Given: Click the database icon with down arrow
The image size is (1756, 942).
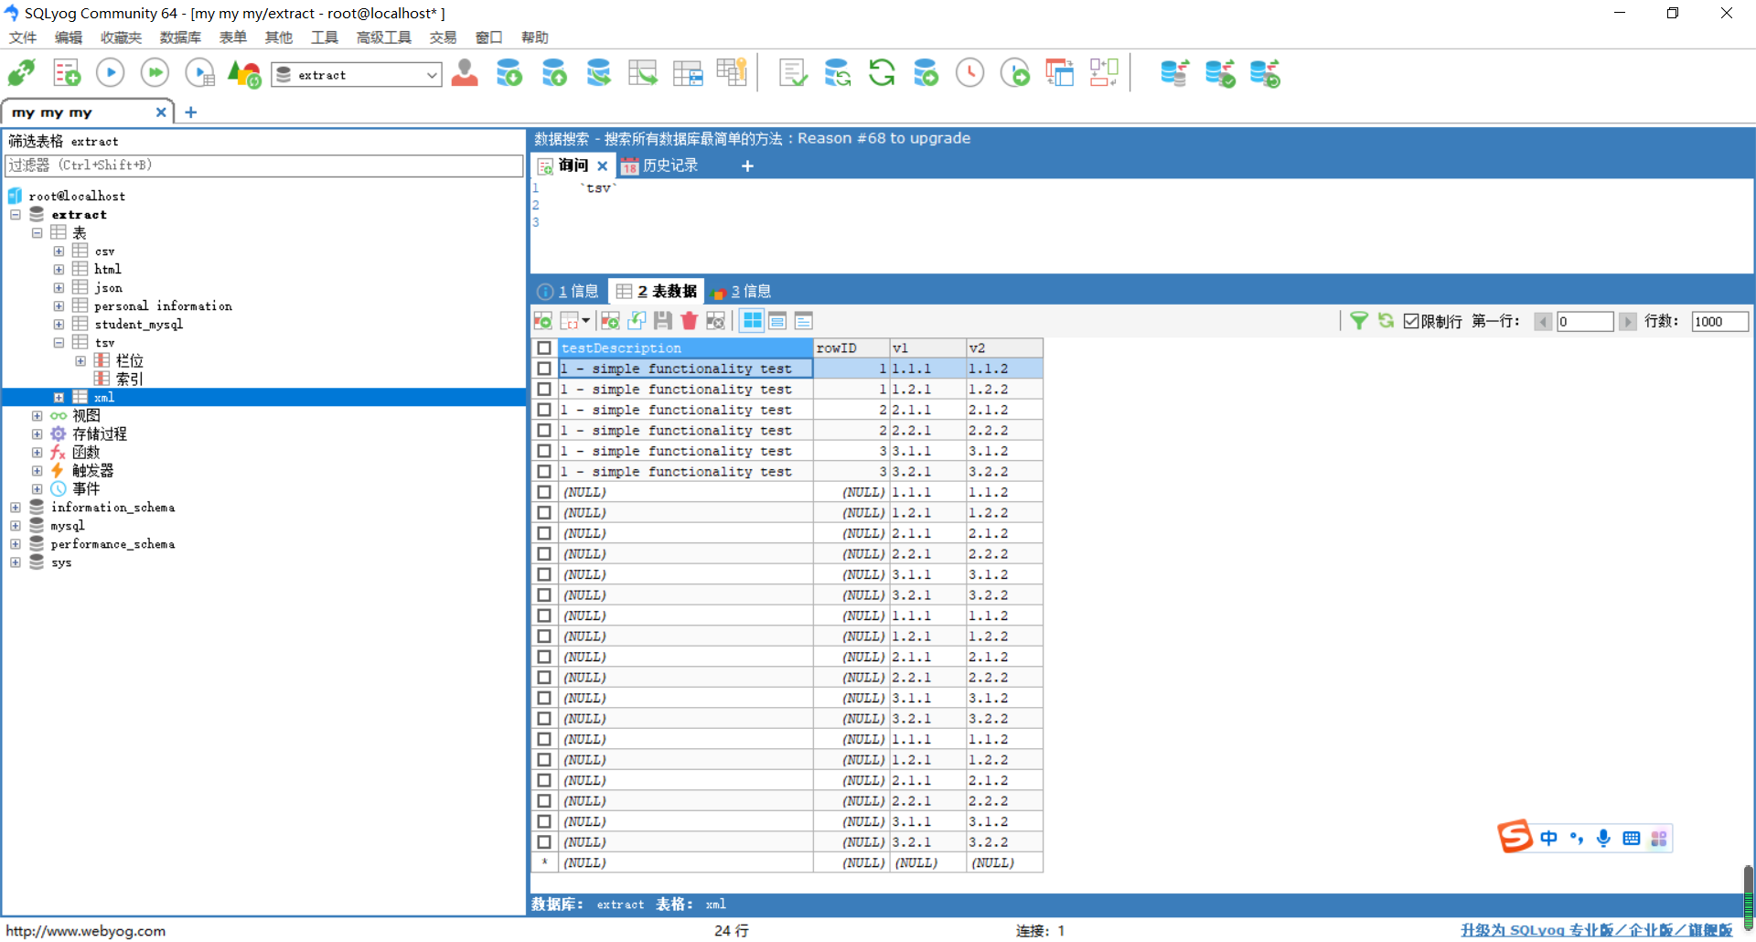Looking at the screenshot, I should 509,72.
